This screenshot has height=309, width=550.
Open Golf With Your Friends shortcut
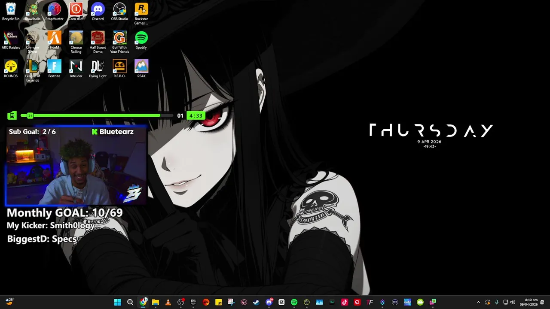point(119,42)
